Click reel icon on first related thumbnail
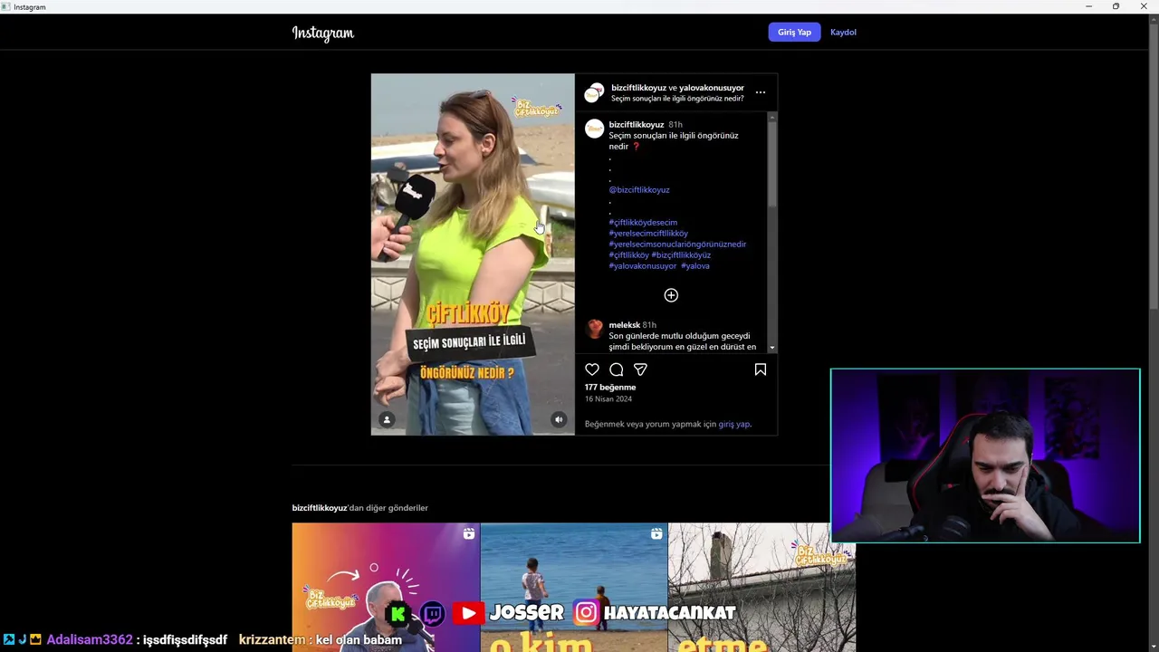This screenshot has width=1159, height=652. [469, 534]
